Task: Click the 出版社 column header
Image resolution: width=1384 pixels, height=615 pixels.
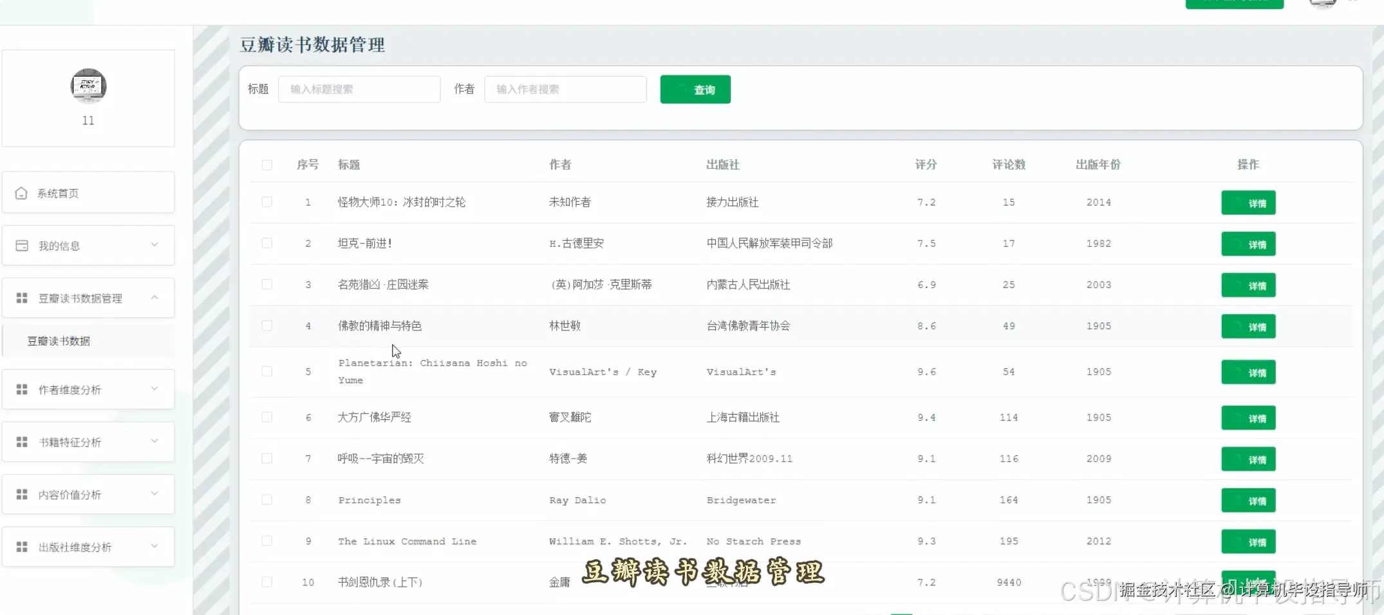Action: tap(723, 165)
